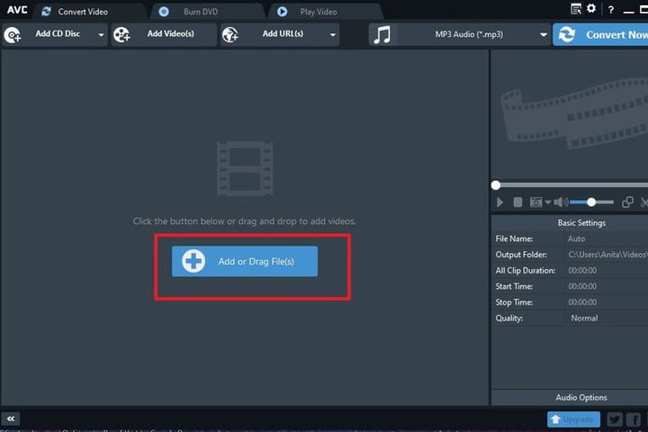
Task: Click the task list icon beside gear
Action: coord(576,9)
